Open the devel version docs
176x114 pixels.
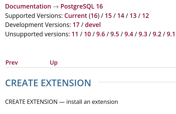coord(93,25)
